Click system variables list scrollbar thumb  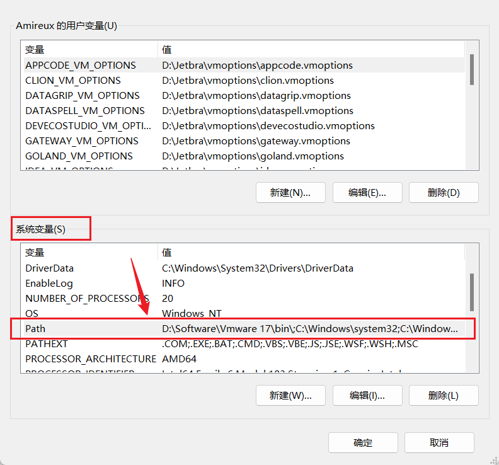[472, 292]
